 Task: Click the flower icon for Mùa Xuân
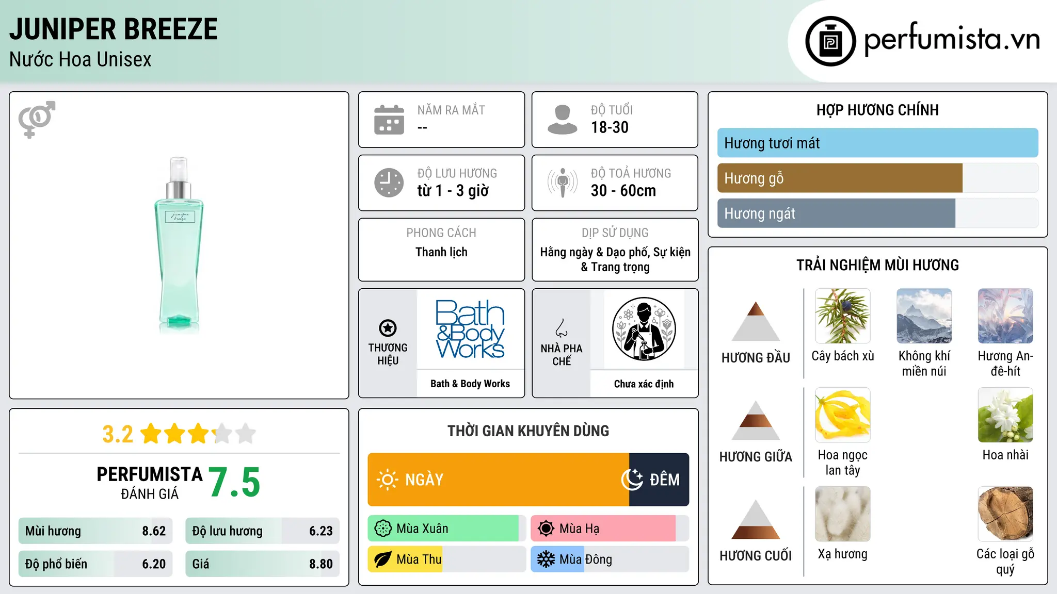[383, 529]
